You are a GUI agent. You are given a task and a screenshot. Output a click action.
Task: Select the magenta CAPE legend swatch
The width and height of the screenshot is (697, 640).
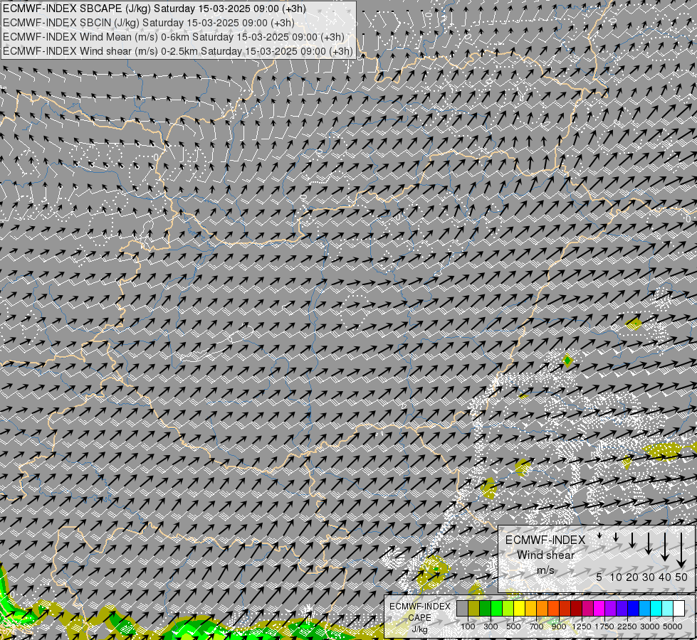[599, 609]
